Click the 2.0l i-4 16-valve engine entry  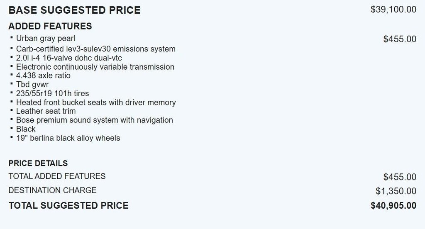[x=69, y=58]
